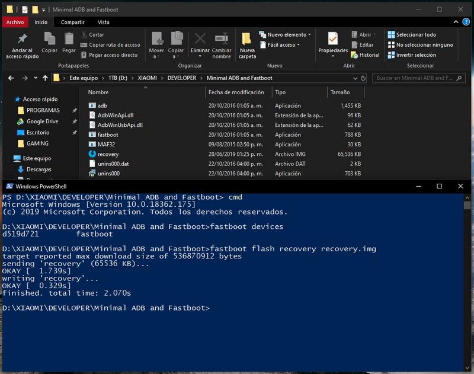Select Este equipo in navigation pane

[37, 158]
